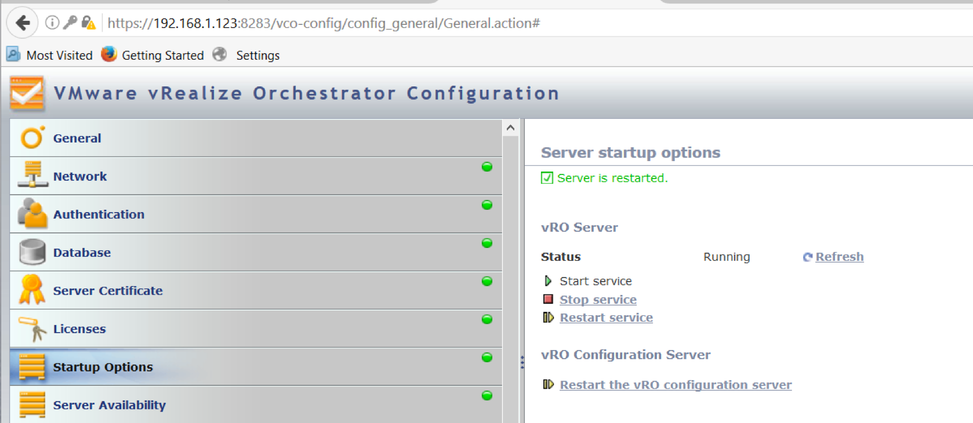
Task: Click the Stop service link
Action: pos(598,300)
